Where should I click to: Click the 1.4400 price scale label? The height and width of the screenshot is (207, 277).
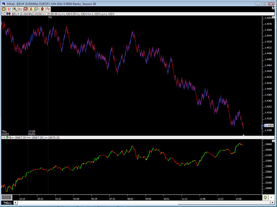[268, 89]
